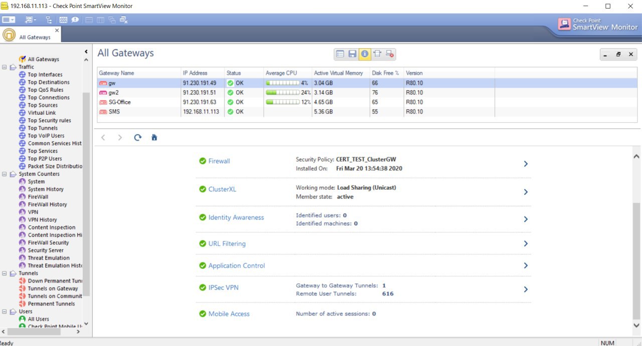The width and height of the screenshot is (642, 346).
Task: Open Top QoS Rules view
Action: click(46, 90)
